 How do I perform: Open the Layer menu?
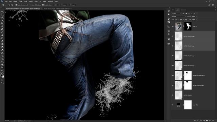point(21,1)
